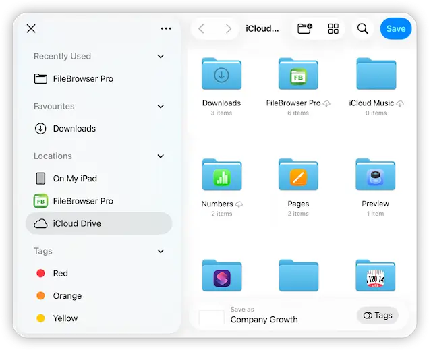Click the back navigation arrow

(x=202, y=28)
